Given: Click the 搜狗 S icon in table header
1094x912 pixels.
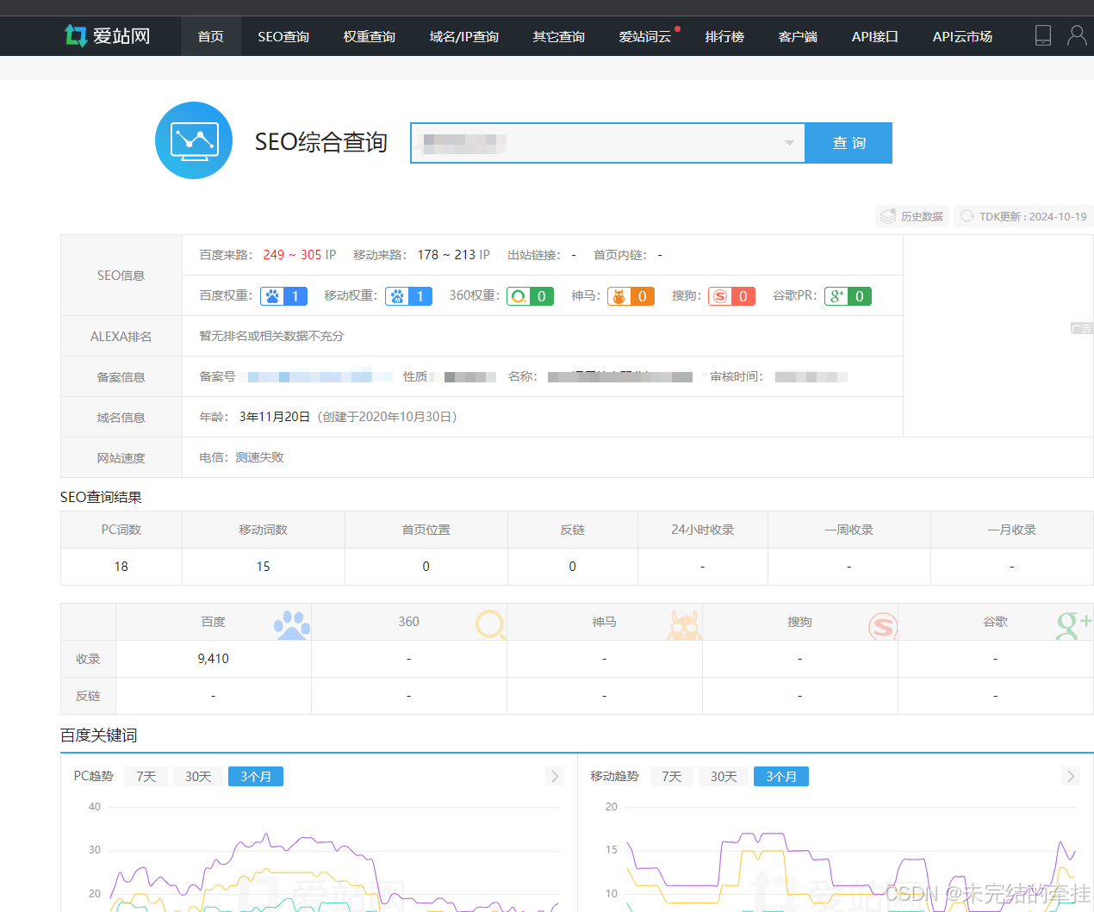Looking at the screenshot, I should click(882, 626).
